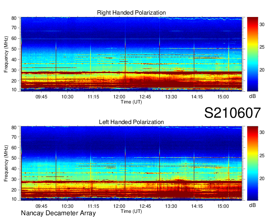Click the 50 MHz tick on the Left Handed plot
The image size is (269, 218).
[x=14, y=158]
